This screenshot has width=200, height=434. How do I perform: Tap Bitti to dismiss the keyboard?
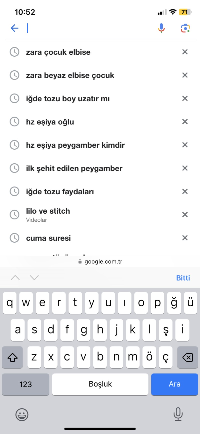pos(183,278)
